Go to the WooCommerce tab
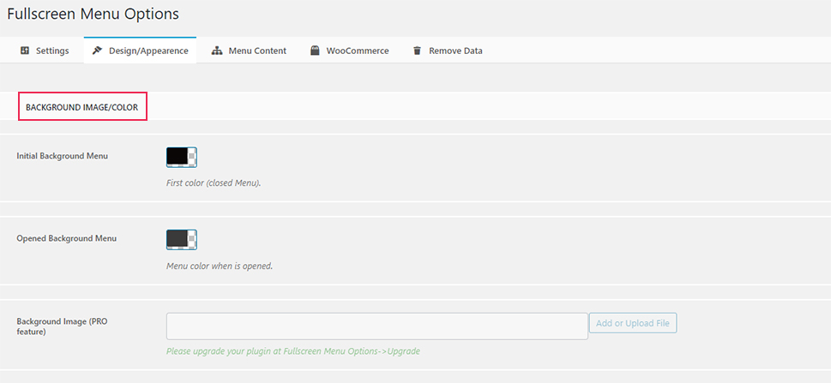 point(358,51)
